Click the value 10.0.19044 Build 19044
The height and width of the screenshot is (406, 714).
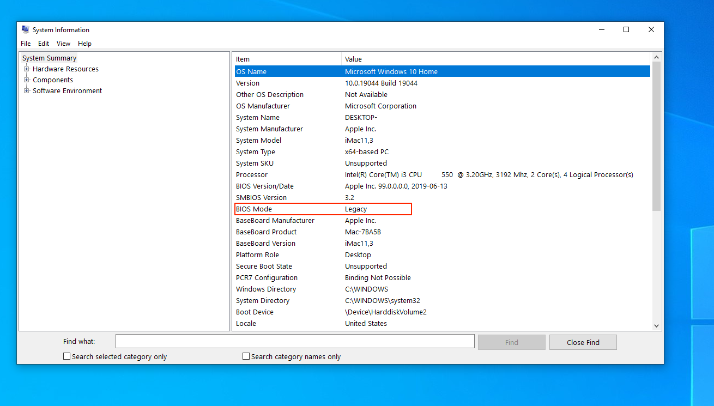pos(382,83)
